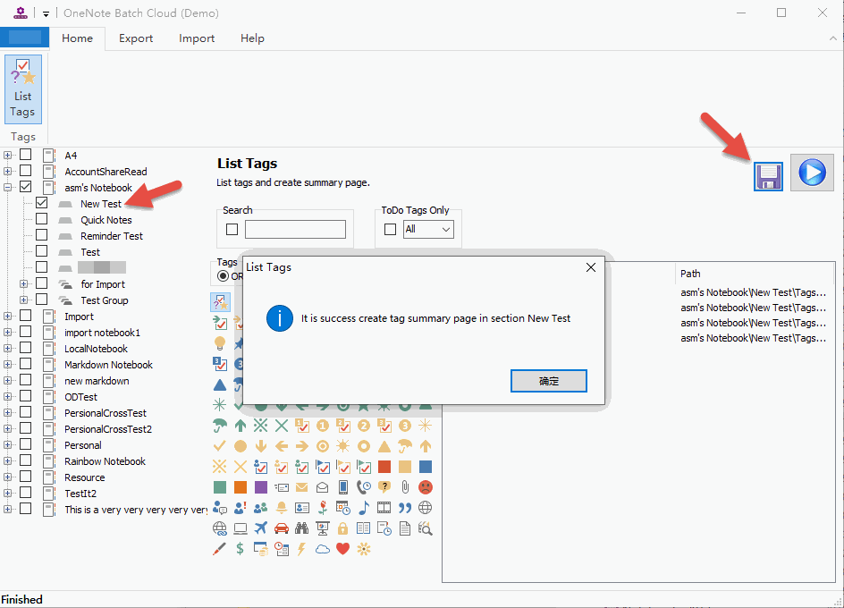The width and height of the screenshot is (844, 608).
Task: Open the quick access toolbar dropdown arrow
Action: 46,14
